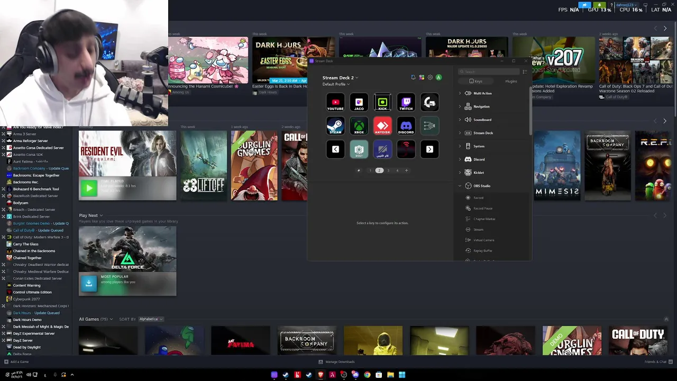Click the Windows Start button

point(402,375)
